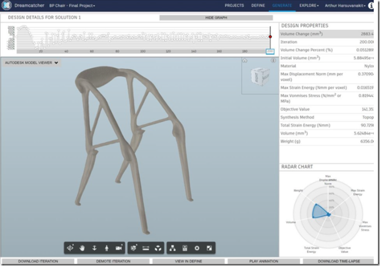Screen dimensions: 380x266
Task: Click the 100 tick label on graph axis
Action: (x=142, y=51)
